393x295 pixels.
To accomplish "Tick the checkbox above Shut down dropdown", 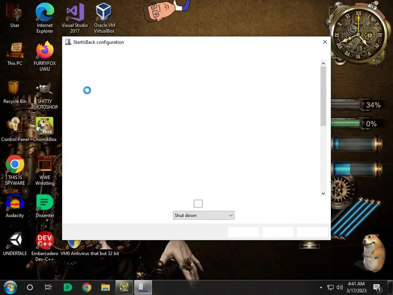I will pos(198,204).
